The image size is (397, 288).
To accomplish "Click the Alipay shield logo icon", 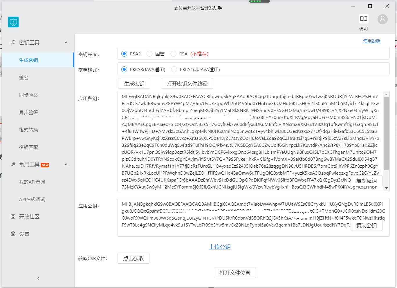I will (x=13, y=22).
